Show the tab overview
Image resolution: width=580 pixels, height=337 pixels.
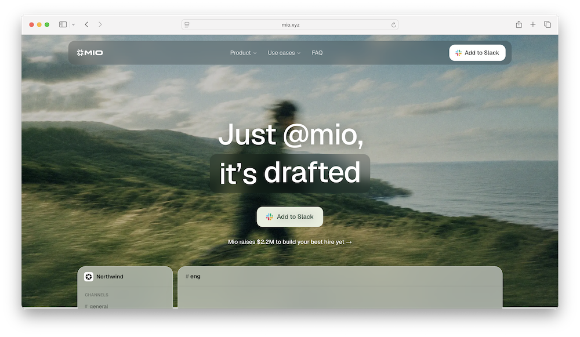click(548, 24)
